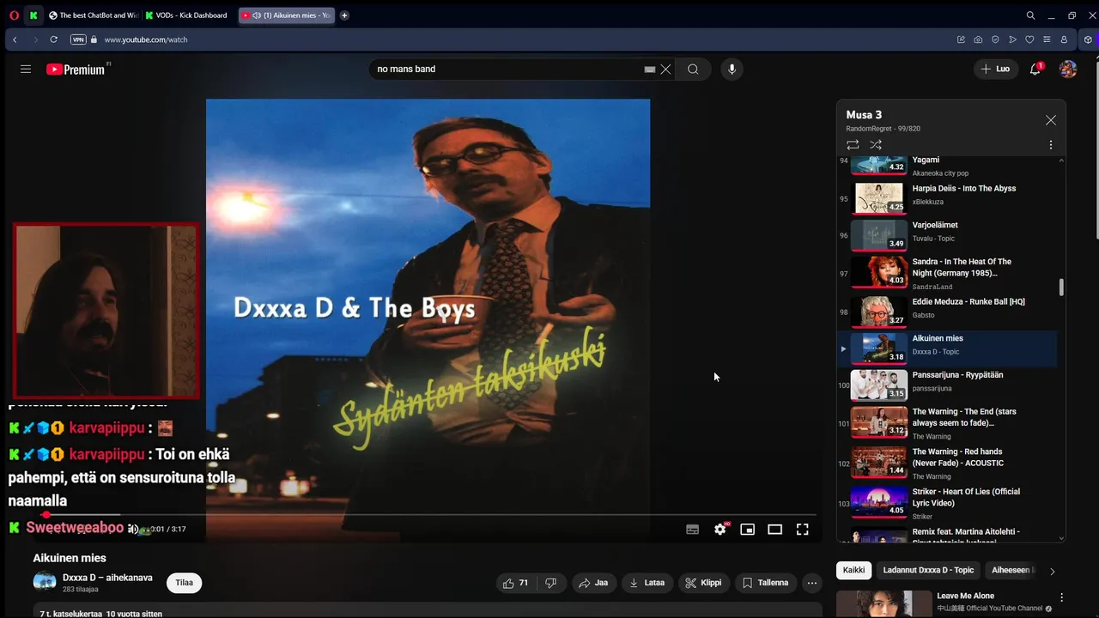The height and width of the screenshot is (618, 1099).
Task: Select the Kaikki filter chip
Action: click(x=853, y=570)
